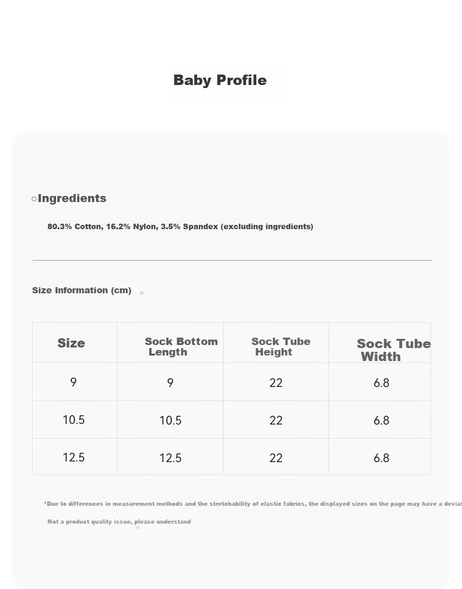
Task: Select the Sock Bottom Length column header
Action: [x=181, y=347]
